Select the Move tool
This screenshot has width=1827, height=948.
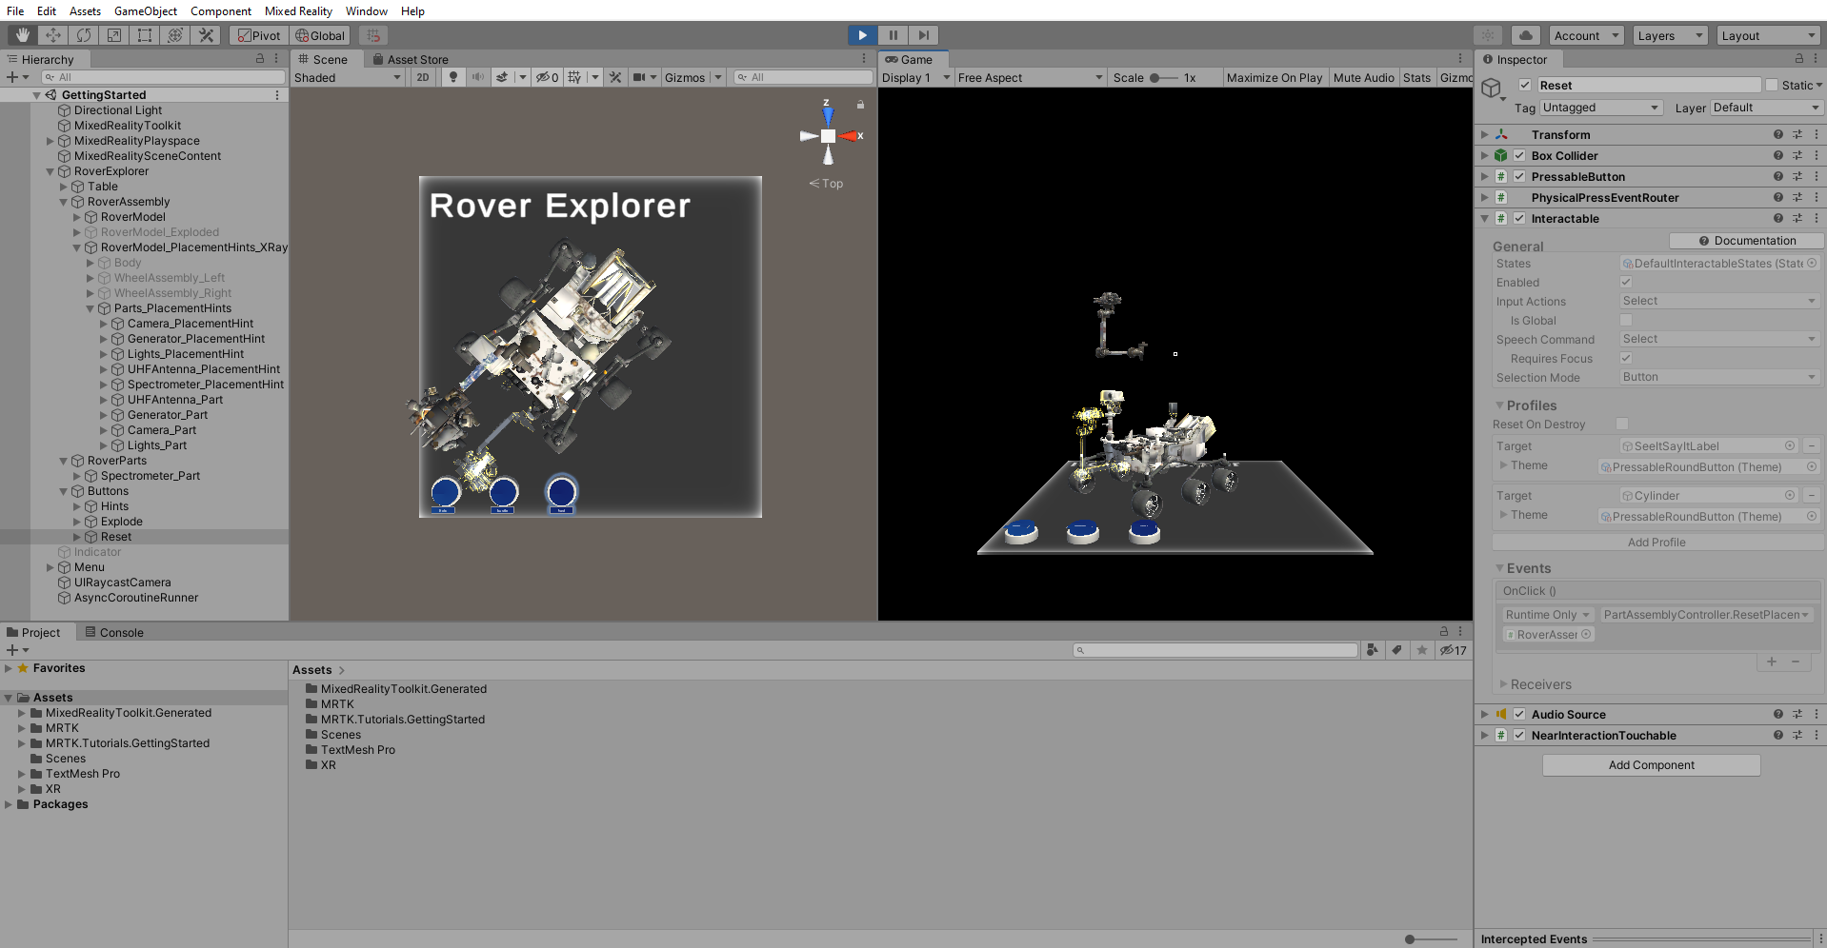tap(53, 35)
